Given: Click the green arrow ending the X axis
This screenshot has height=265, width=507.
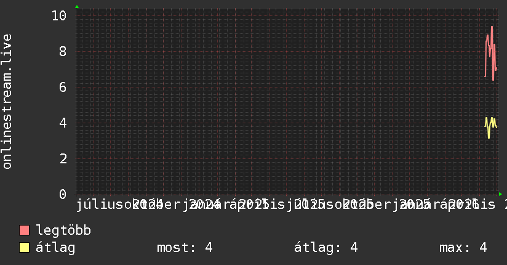Looking at the screenshot, I should click(x=500, y=194).
